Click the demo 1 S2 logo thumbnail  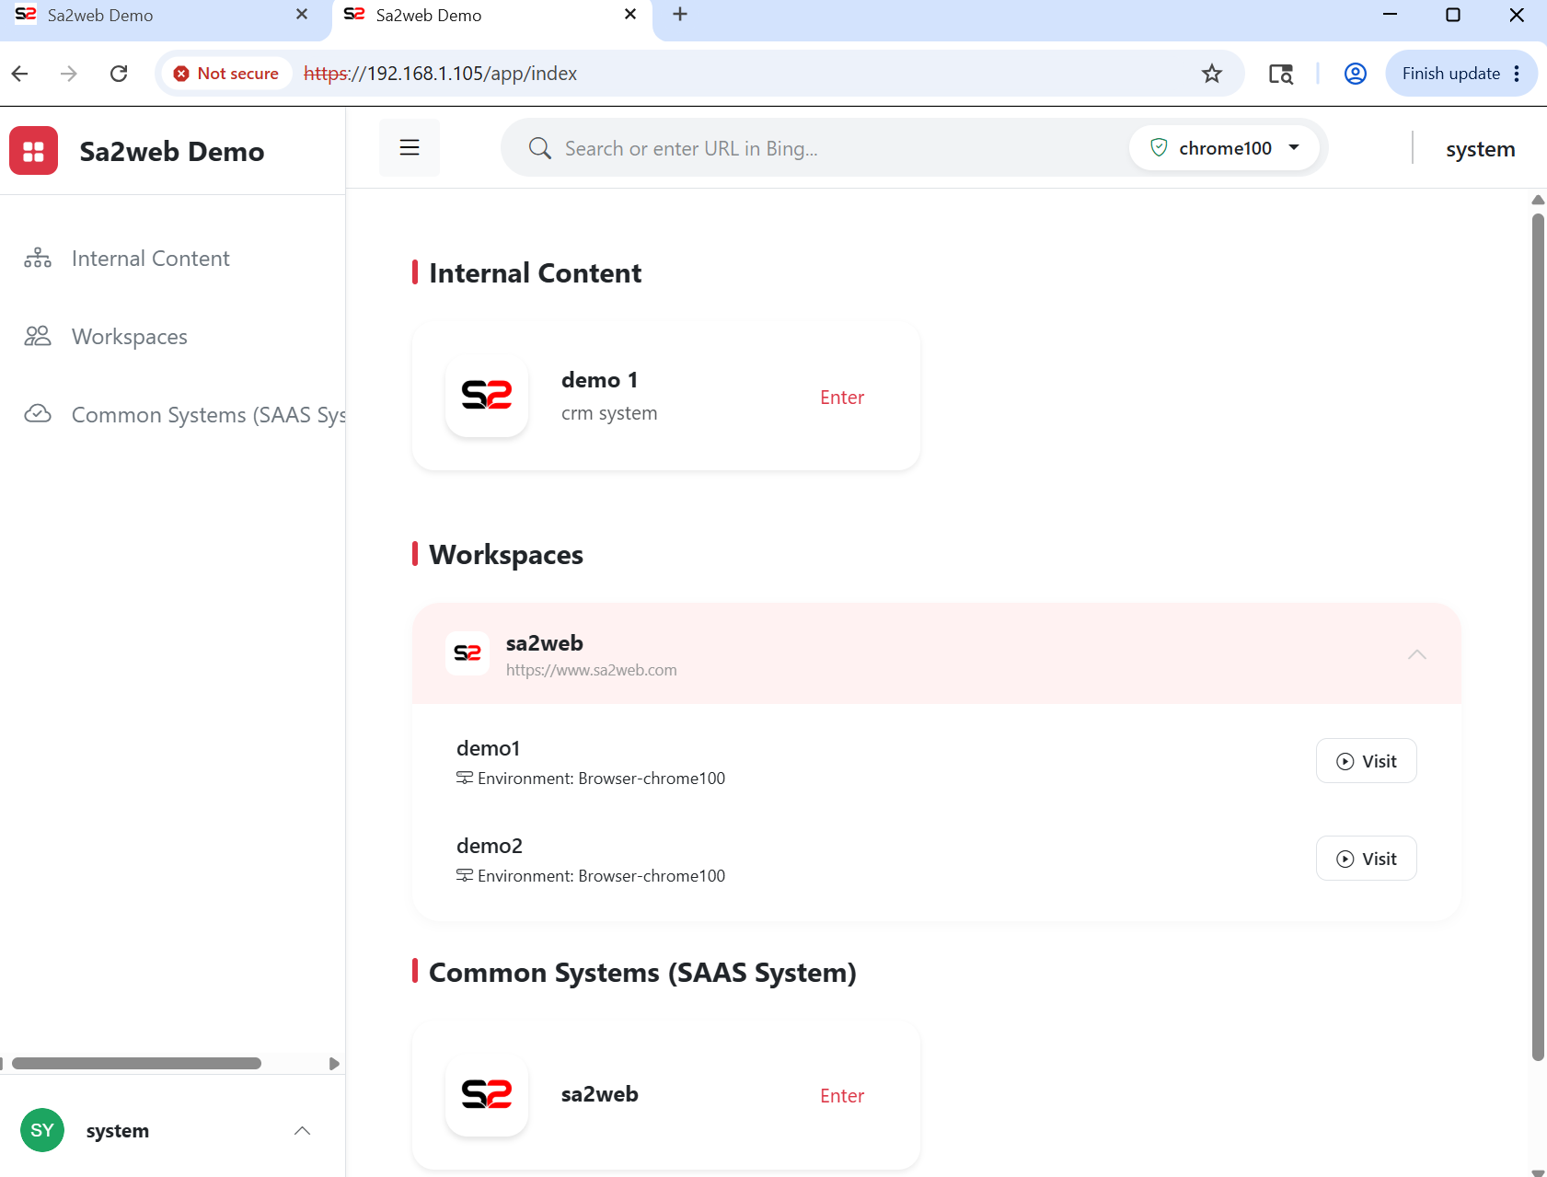(487, 396)
